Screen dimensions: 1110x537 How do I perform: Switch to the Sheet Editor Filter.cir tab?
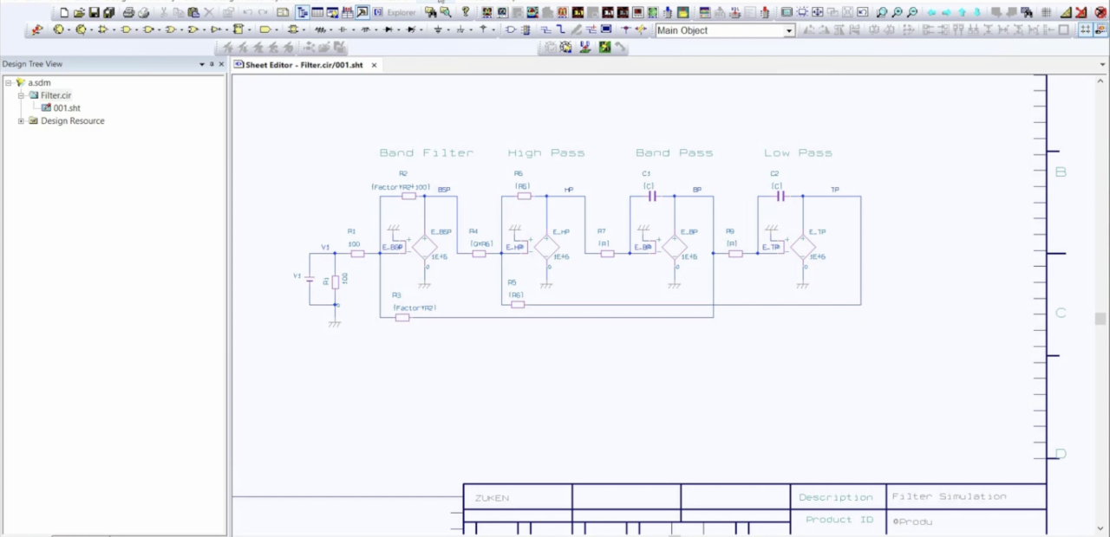pyautogui.click(x=304, y=64)
